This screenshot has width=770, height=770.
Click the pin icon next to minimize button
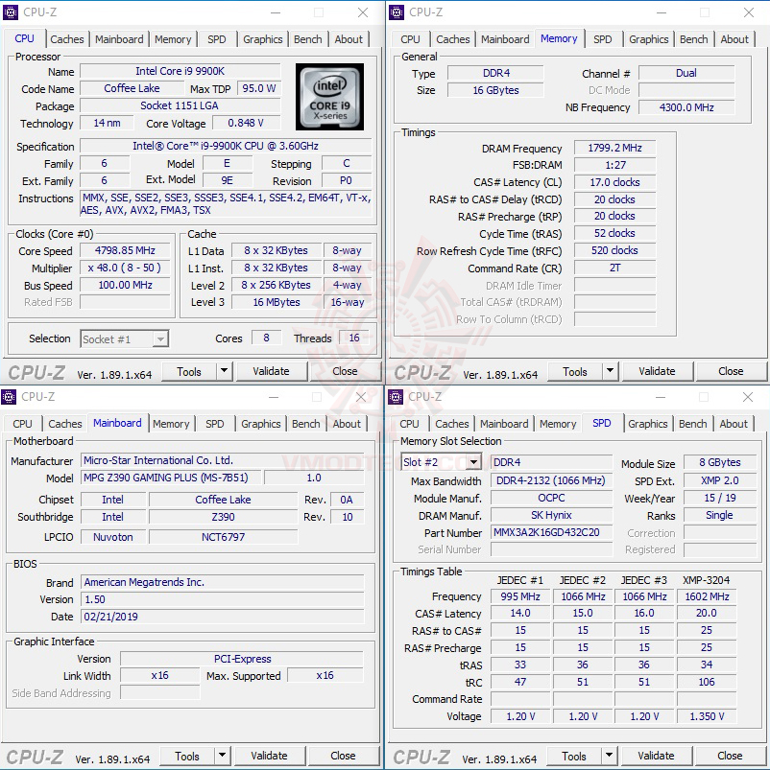point(317,12)
